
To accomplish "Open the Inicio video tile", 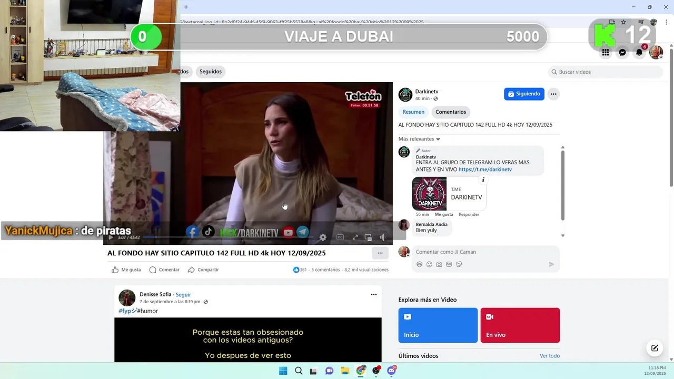I will pyautogui.click(x=438, y=325).
